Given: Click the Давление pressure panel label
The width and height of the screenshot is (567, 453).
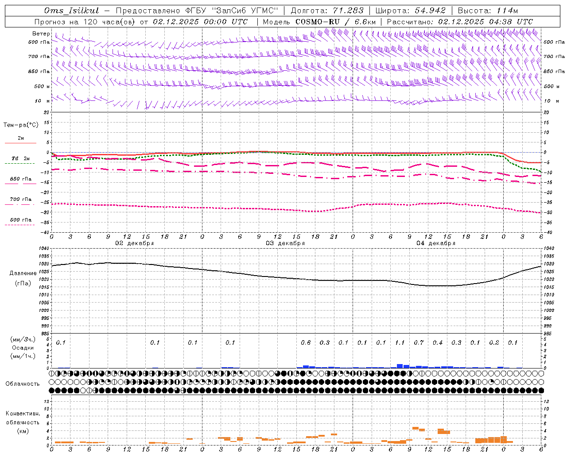Looking at the screenshot, I should tap(23, 273).
